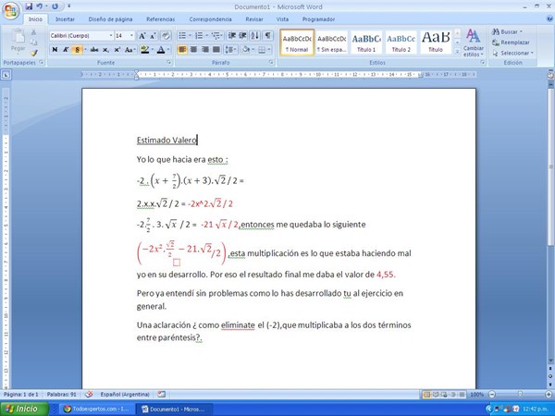Redo the last action
555x416 pixels.
[x=55, y=6]
